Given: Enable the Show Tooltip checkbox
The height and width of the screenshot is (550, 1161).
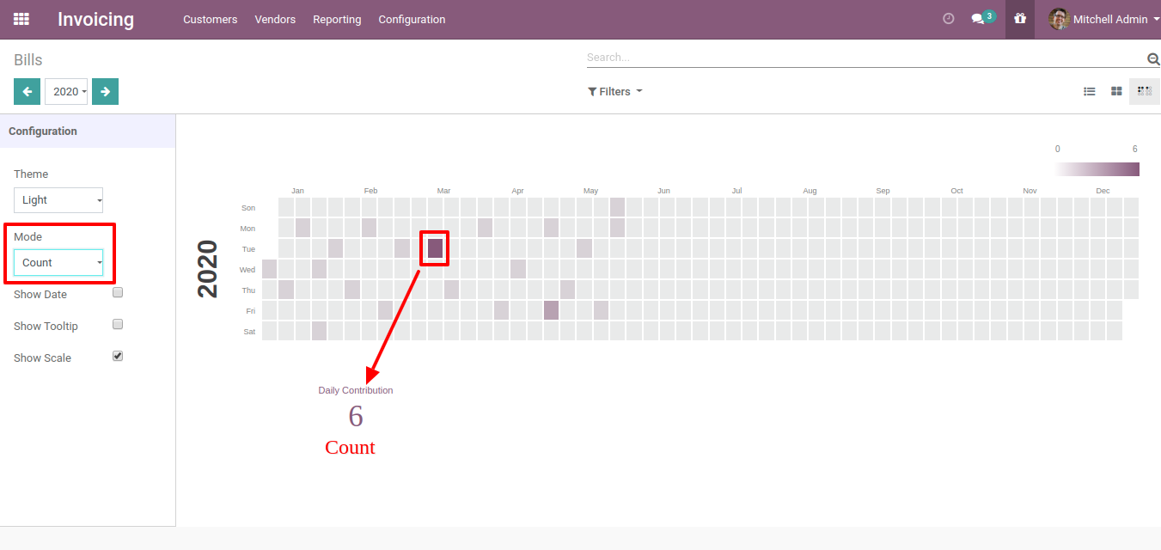Looking at the screenshot, I should [x=119, y=324].
